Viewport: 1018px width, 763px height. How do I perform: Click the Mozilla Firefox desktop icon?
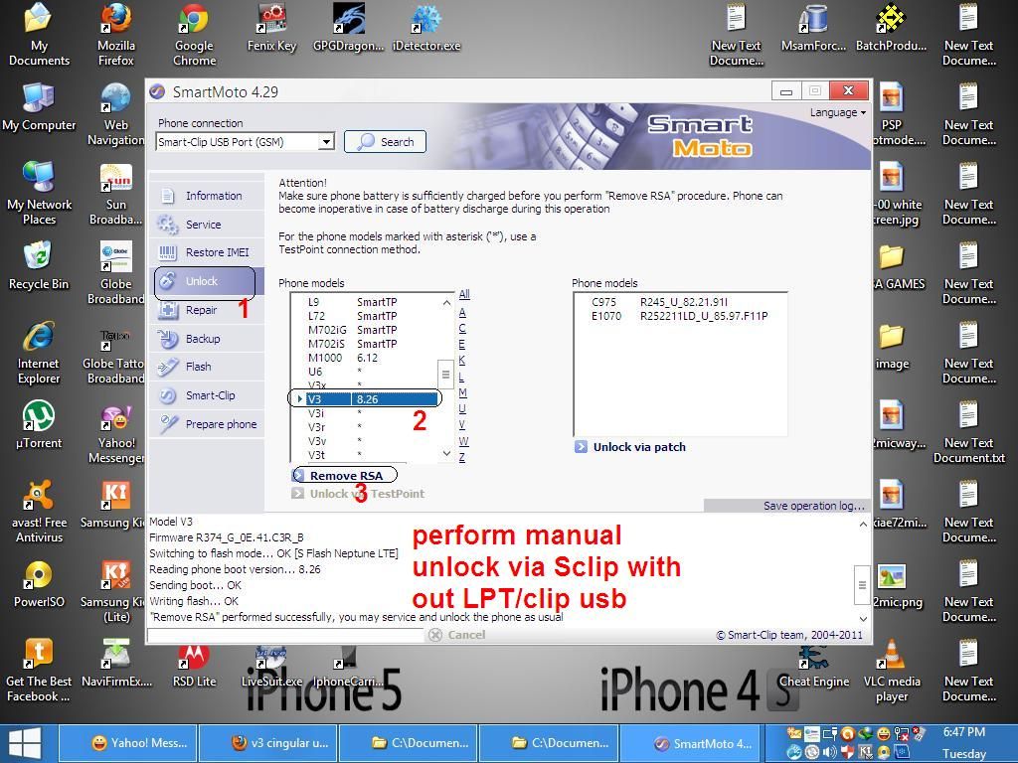point(115,35)
